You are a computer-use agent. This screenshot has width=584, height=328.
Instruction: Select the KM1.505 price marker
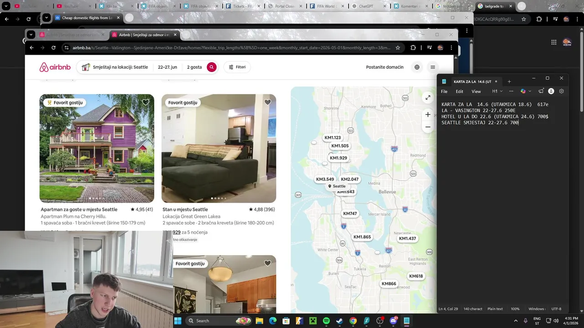[340, 146]
